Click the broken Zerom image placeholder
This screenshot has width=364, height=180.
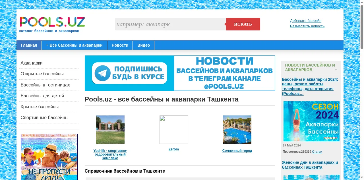(174, 130)
